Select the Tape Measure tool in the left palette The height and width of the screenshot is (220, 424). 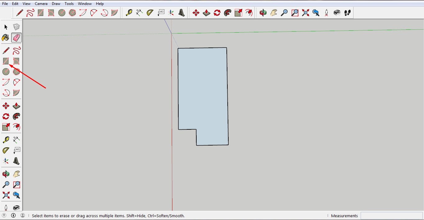tap(6, 140)
